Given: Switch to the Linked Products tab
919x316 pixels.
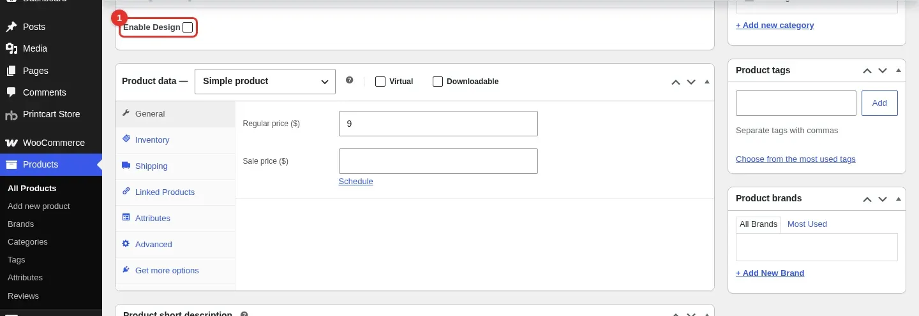Looking at the screenshot, I should pos(176,192).
